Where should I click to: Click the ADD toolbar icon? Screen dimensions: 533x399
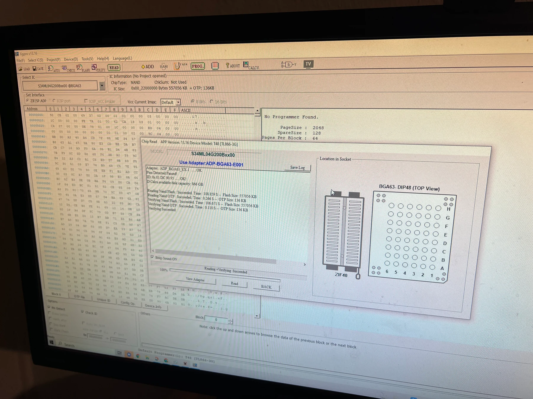(x=147, y=67)
